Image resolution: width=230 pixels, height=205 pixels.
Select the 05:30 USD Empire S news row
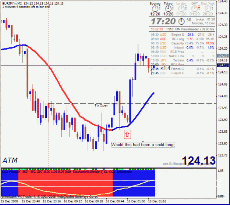183,35
